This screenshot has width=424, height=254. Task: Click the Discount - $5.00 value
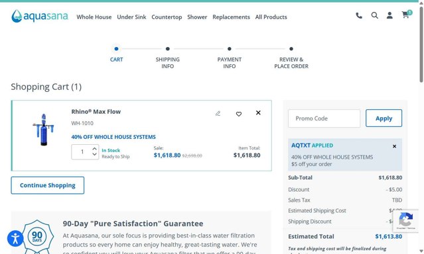[x=394, y=190]
